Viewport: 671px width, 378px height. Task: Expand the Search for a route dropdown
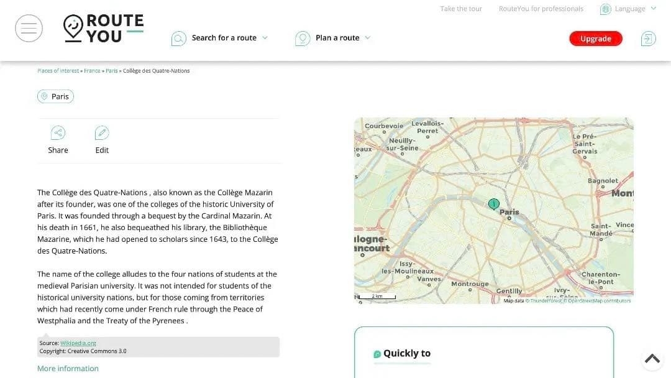pyautogui.click(x=265, y=38)
